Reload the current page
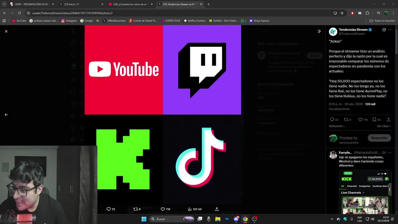The height and width of the screenshot is (224, 398). [19, 13]
